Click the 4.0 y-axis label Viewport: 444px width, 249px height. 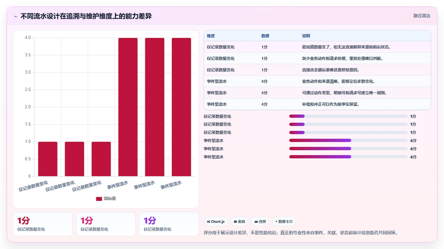pos(28,38)
